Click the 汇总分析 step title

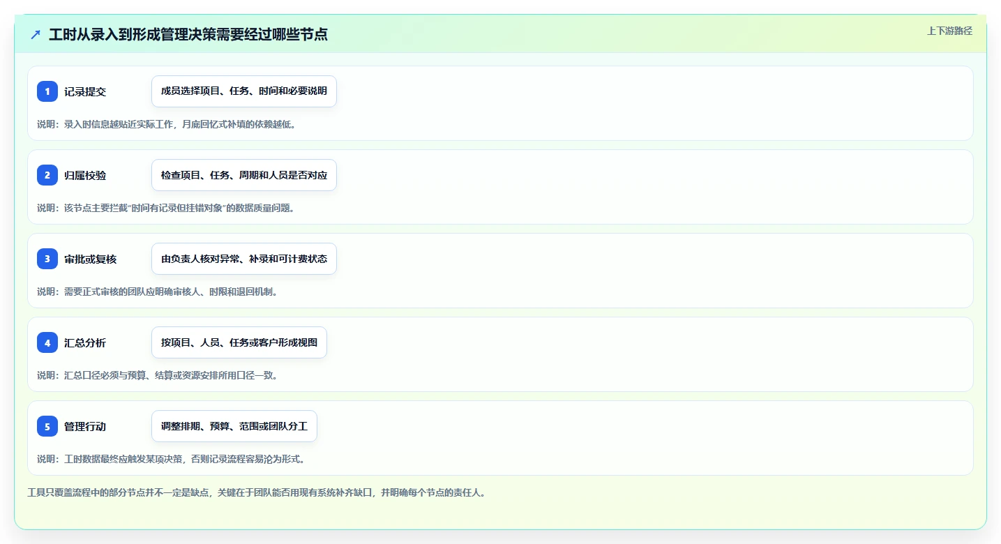pos(85,342)
